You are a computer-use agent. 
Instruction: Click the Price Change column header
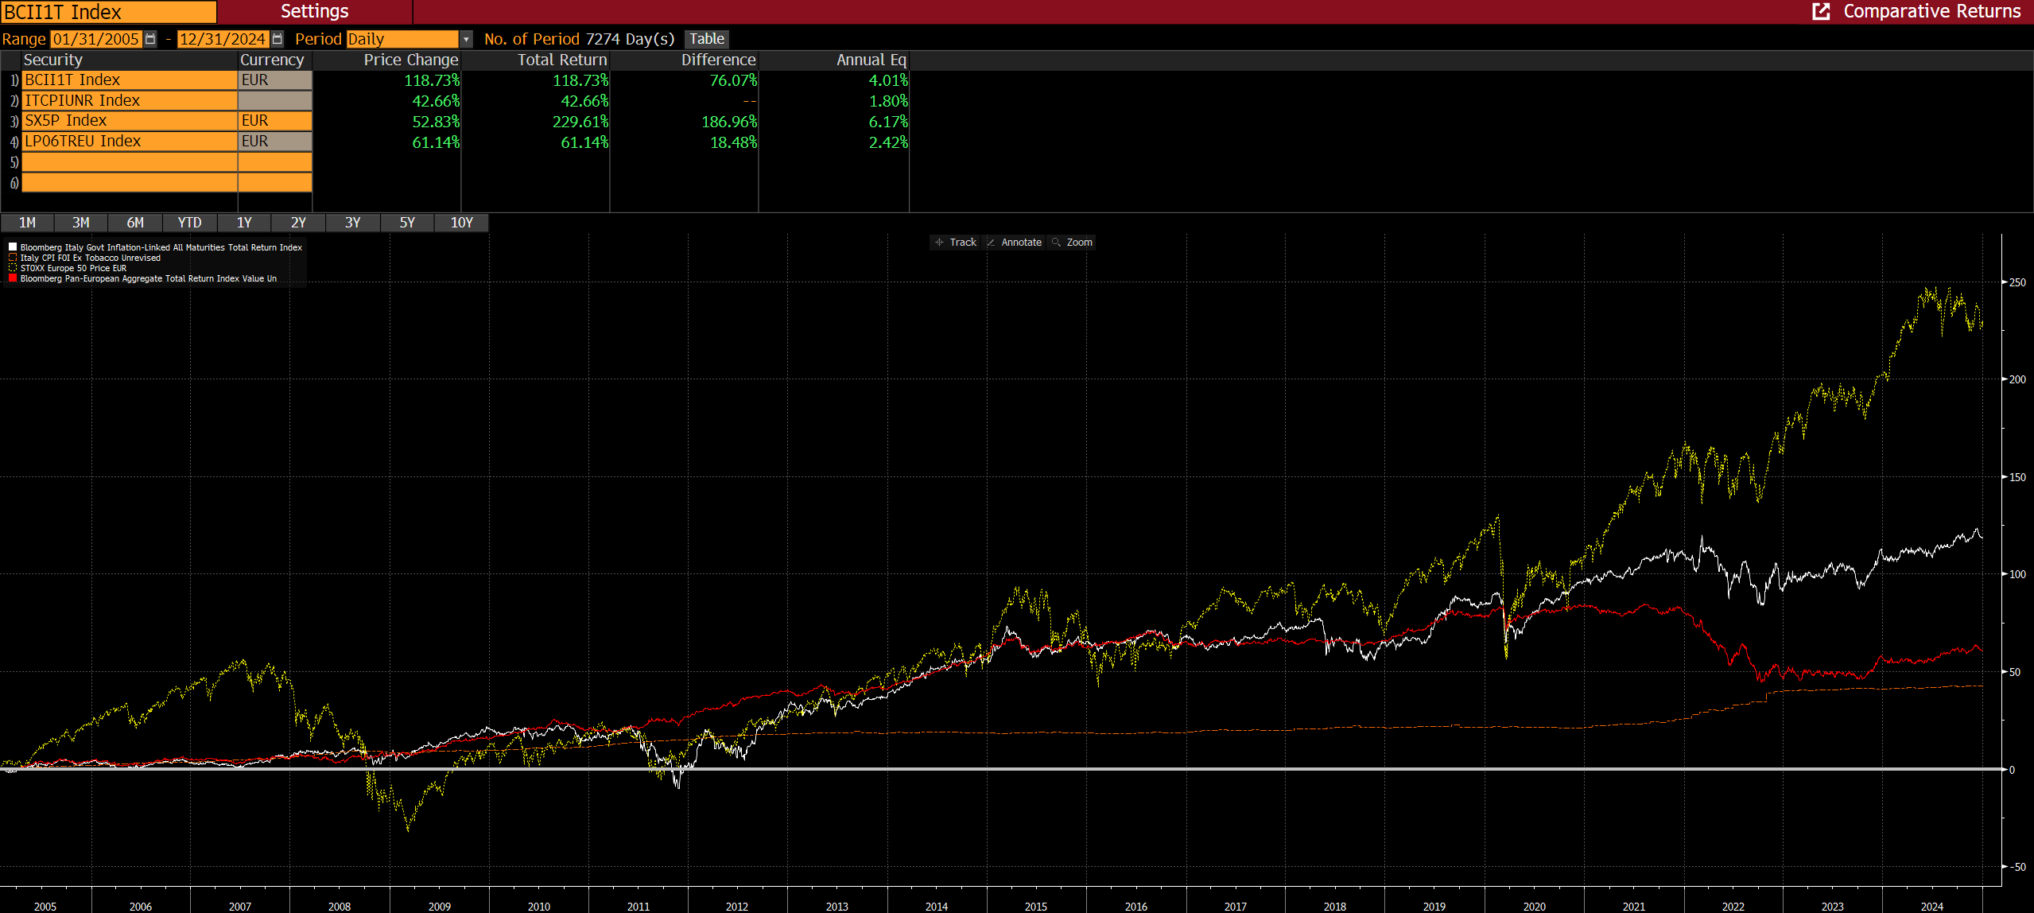click(411, 60)
